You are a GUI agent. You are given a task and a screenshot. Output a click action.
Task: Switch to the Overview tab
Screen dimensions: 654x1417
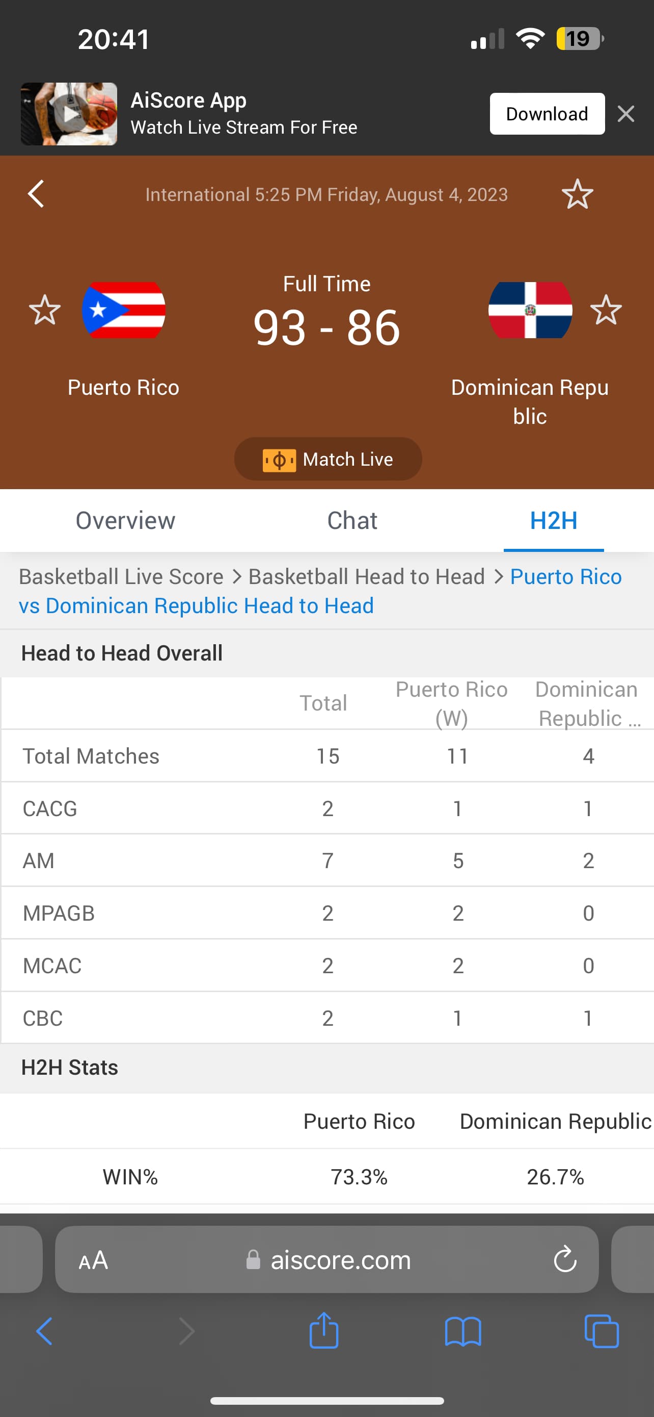click(125, 520)
